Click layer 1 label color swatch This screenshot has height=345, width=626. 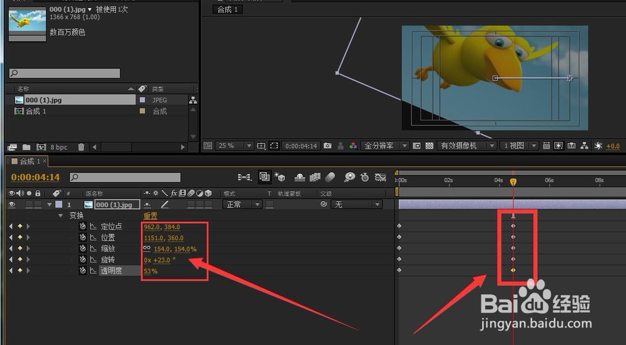click(59, 204)
